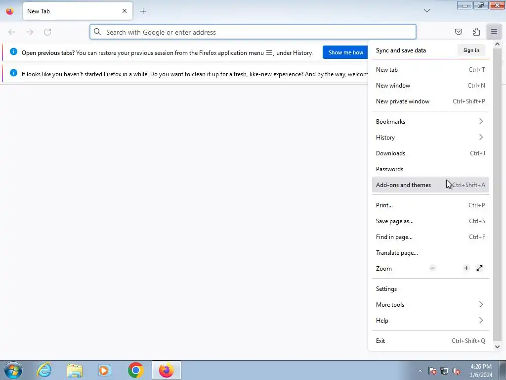Choose Print... from the menu

[430, 205]
